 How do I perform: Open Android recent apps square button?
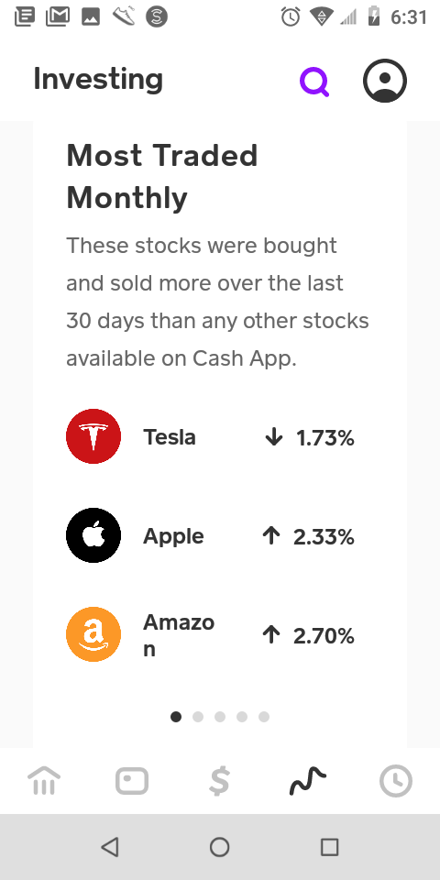pyautogui.click(x=329, y=847)
